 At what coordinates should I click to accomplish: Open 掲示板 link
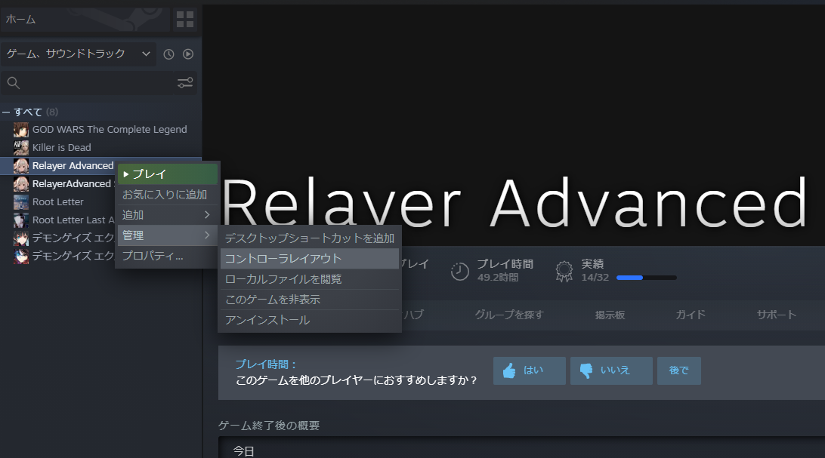[610, 315]
